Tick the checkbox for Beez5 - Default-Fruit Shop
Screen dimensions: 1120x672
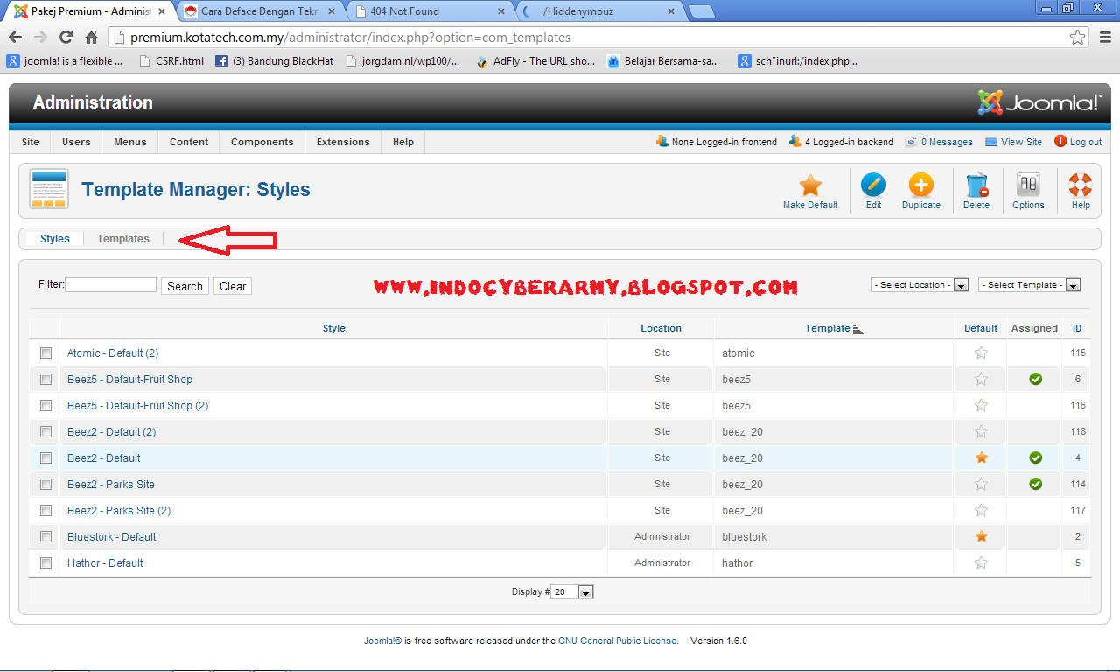[46, 379]
